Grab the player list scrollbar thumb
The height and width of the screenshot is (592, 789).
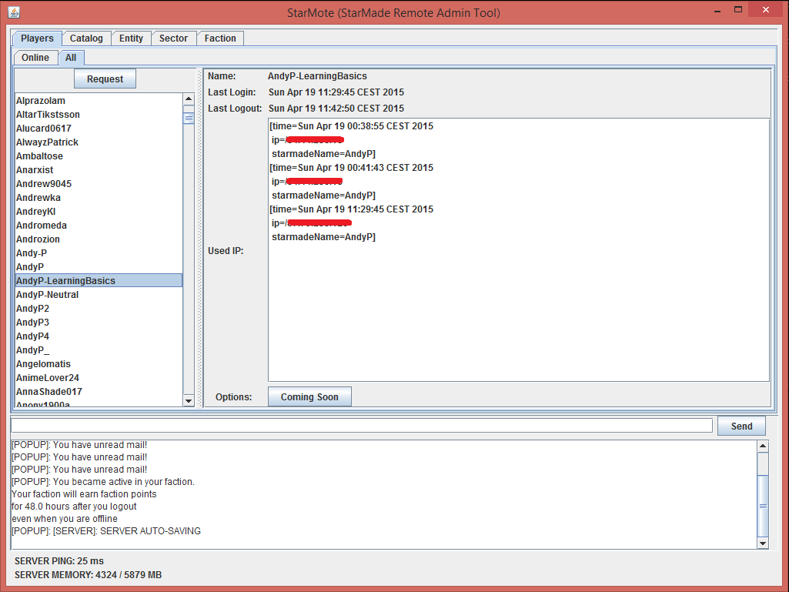189,118
